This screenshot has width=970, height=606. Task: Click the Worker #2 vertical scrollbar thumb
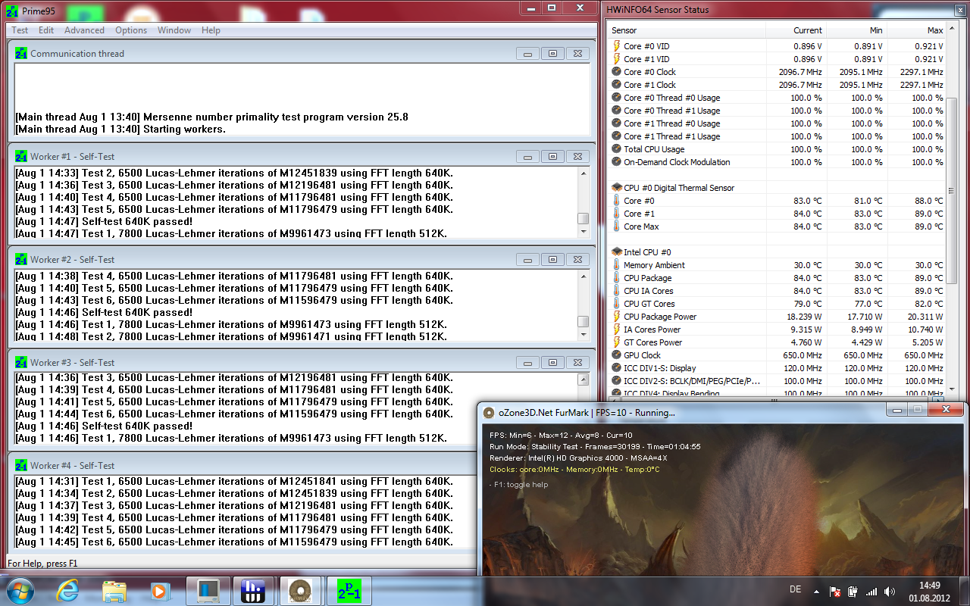point(583,322)
